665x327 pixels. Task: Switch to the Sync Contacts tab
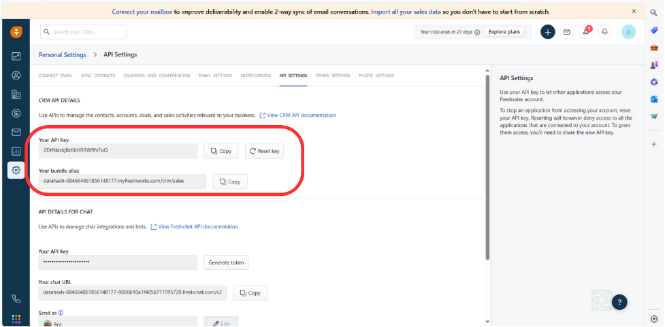coord(98,75)
